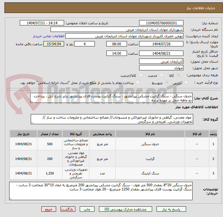
Task: Select the کالا radio button
Action: pos(178,75)
